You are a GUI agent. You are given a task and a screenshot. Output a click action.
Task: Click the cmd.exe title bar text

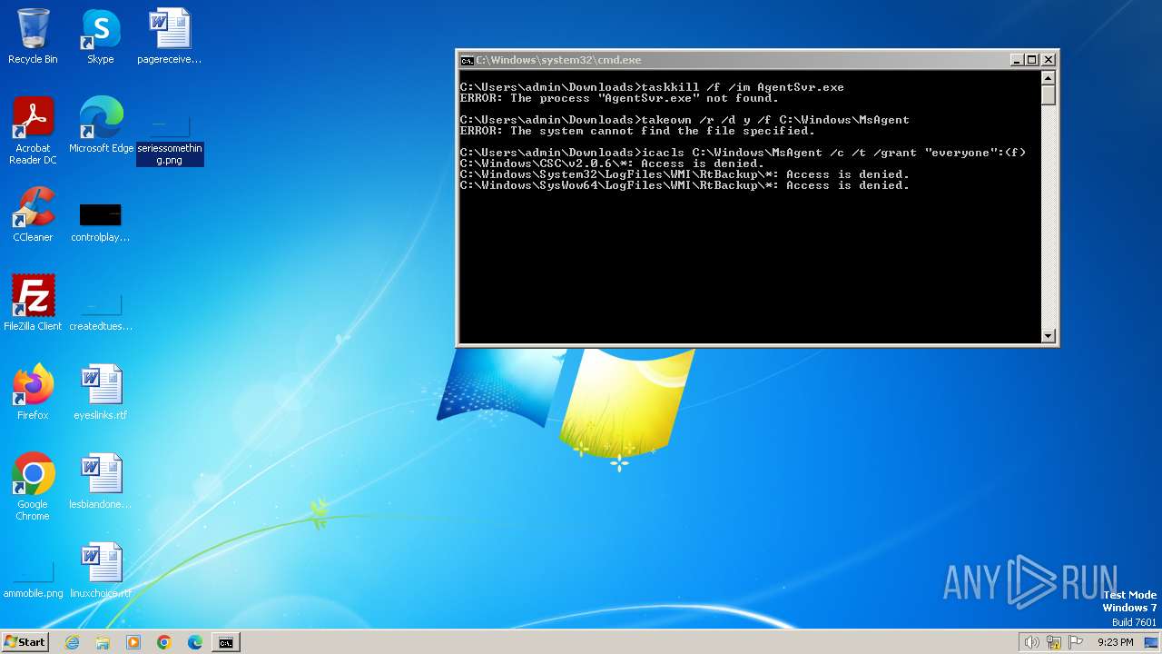(x=559, y=60)
